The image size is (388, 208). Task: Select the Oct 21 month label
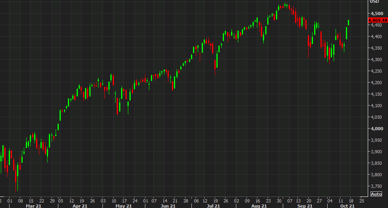(347, 206)
